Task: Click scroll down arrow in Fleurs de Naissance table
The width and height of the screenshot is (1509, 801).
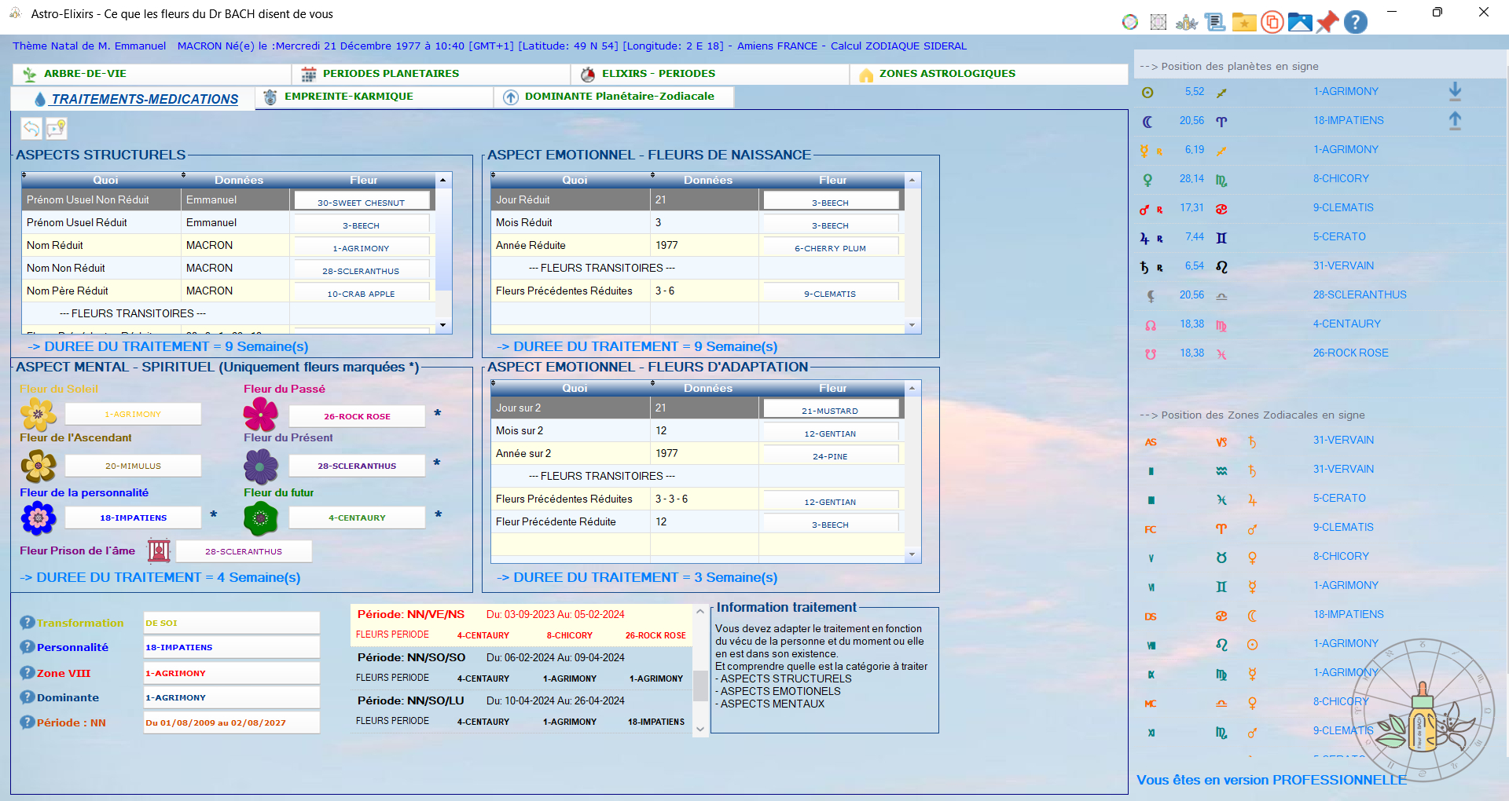Action: click(x=912, y=325)
